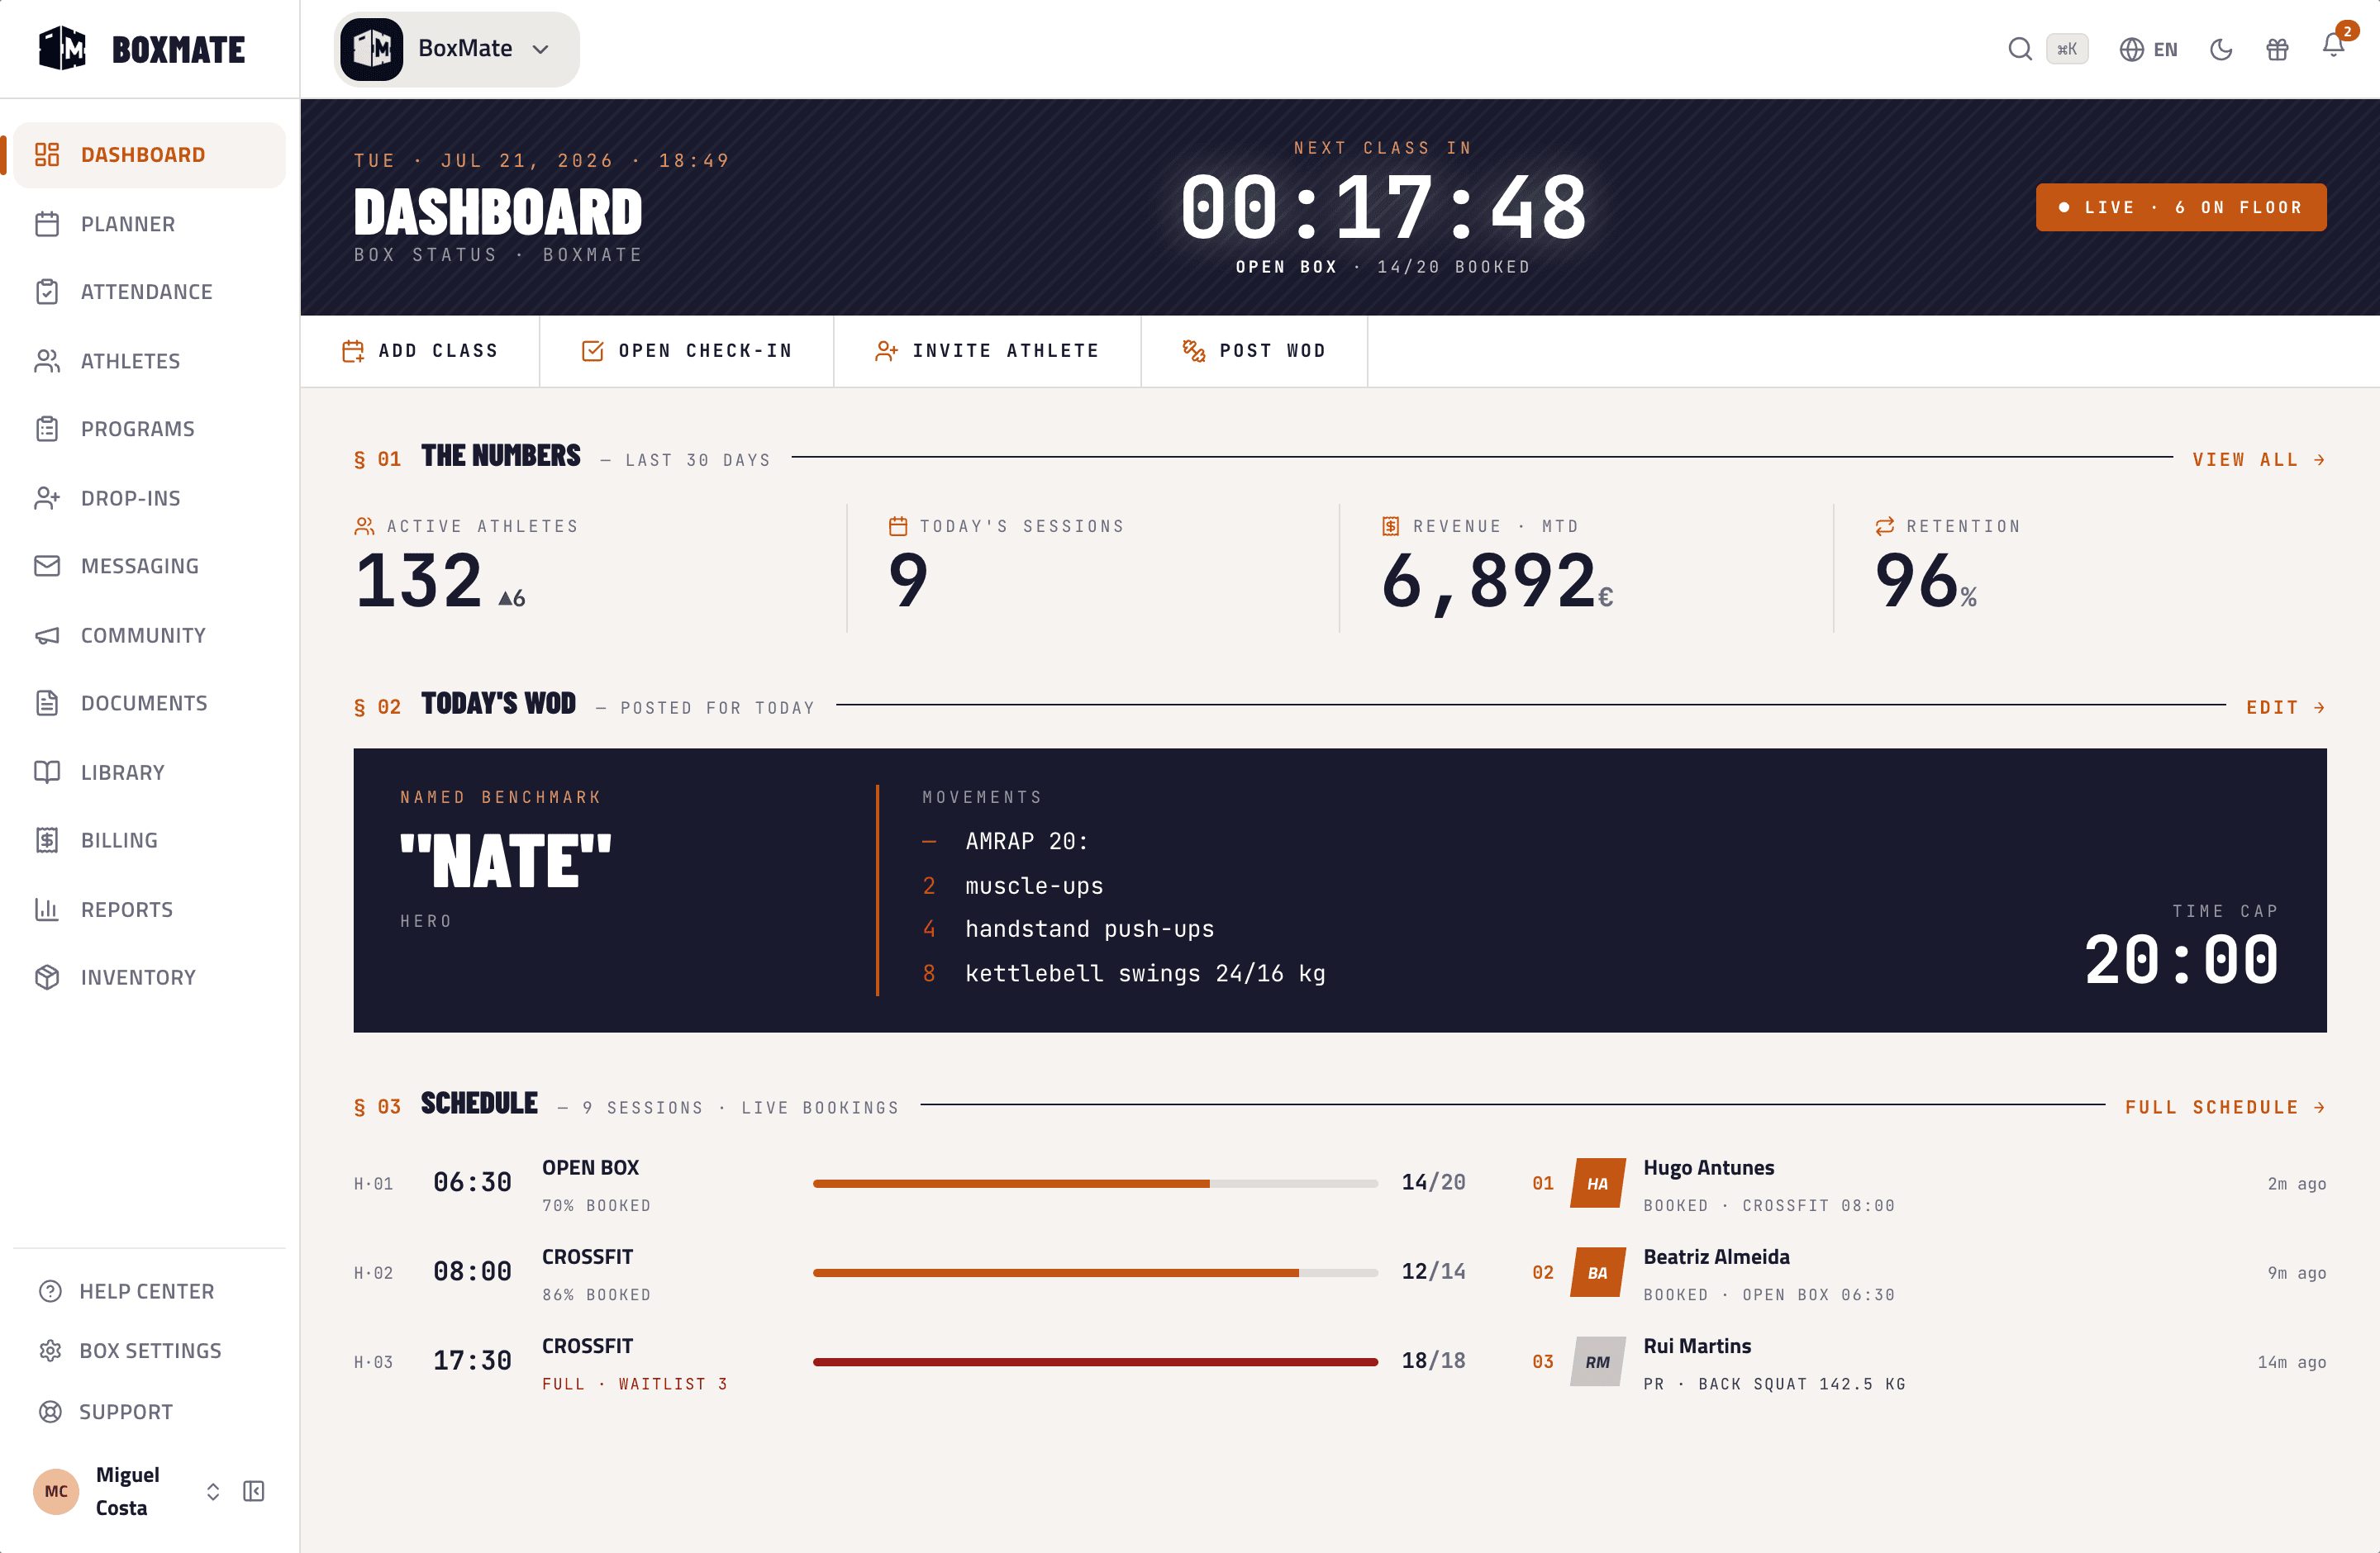Click MC user avatar
Image resolution: width=2380 pixels, height=1553 pixels.
point(56,1492)
